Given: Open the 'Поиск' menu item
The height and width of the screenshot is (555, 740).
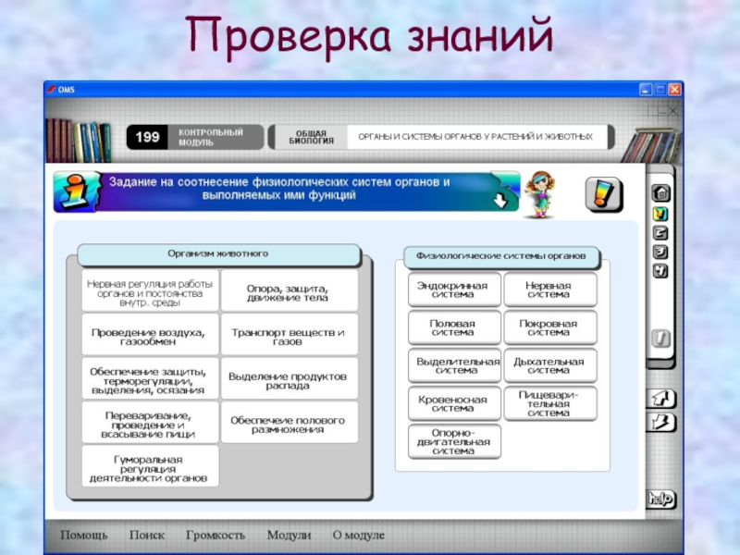Looking at the screenshot, I should [x=147, y=535].
